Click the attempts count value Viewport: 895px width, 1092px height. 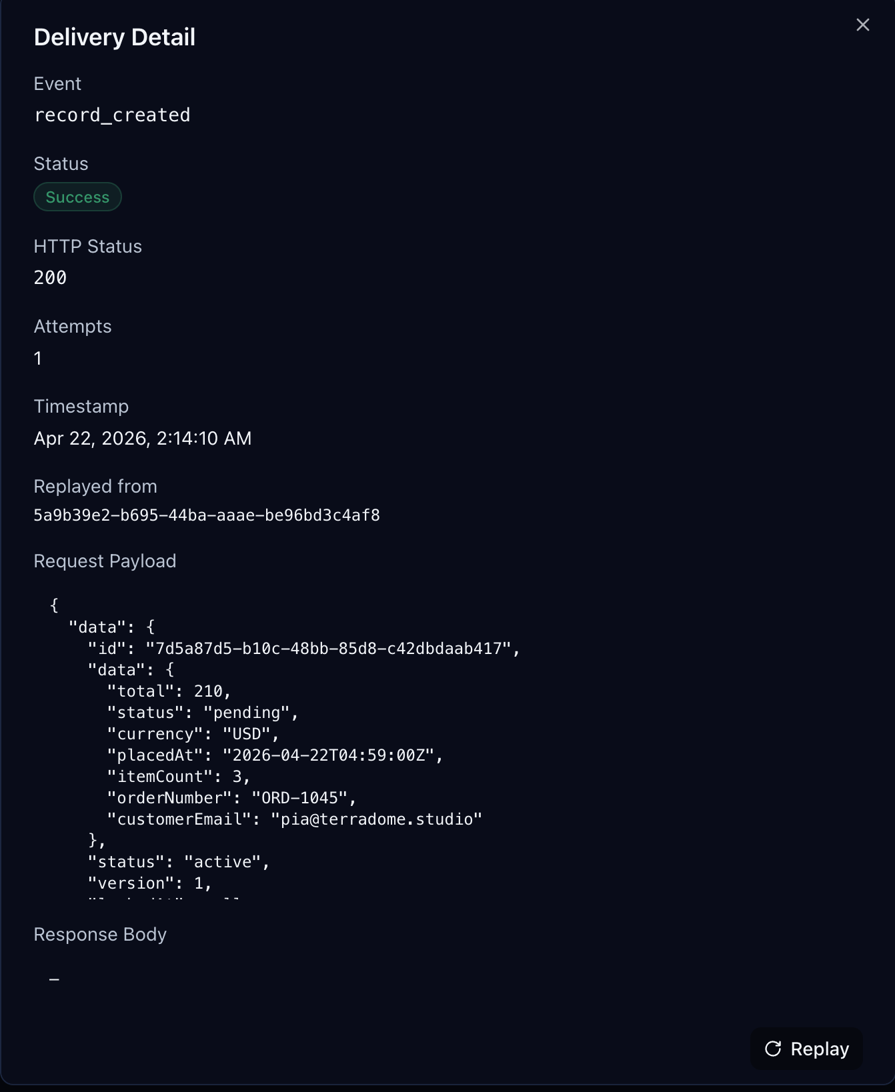38,359
